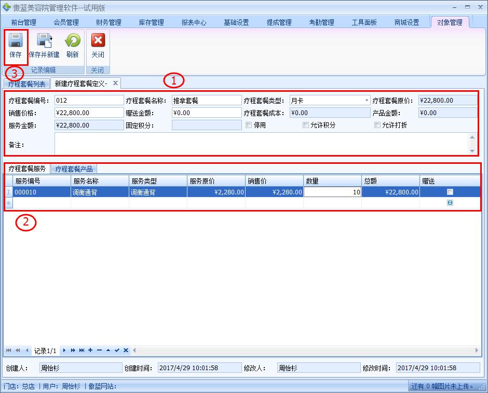Add a record with the plus icon
This screenshot has height=393, width=488.
90,350
